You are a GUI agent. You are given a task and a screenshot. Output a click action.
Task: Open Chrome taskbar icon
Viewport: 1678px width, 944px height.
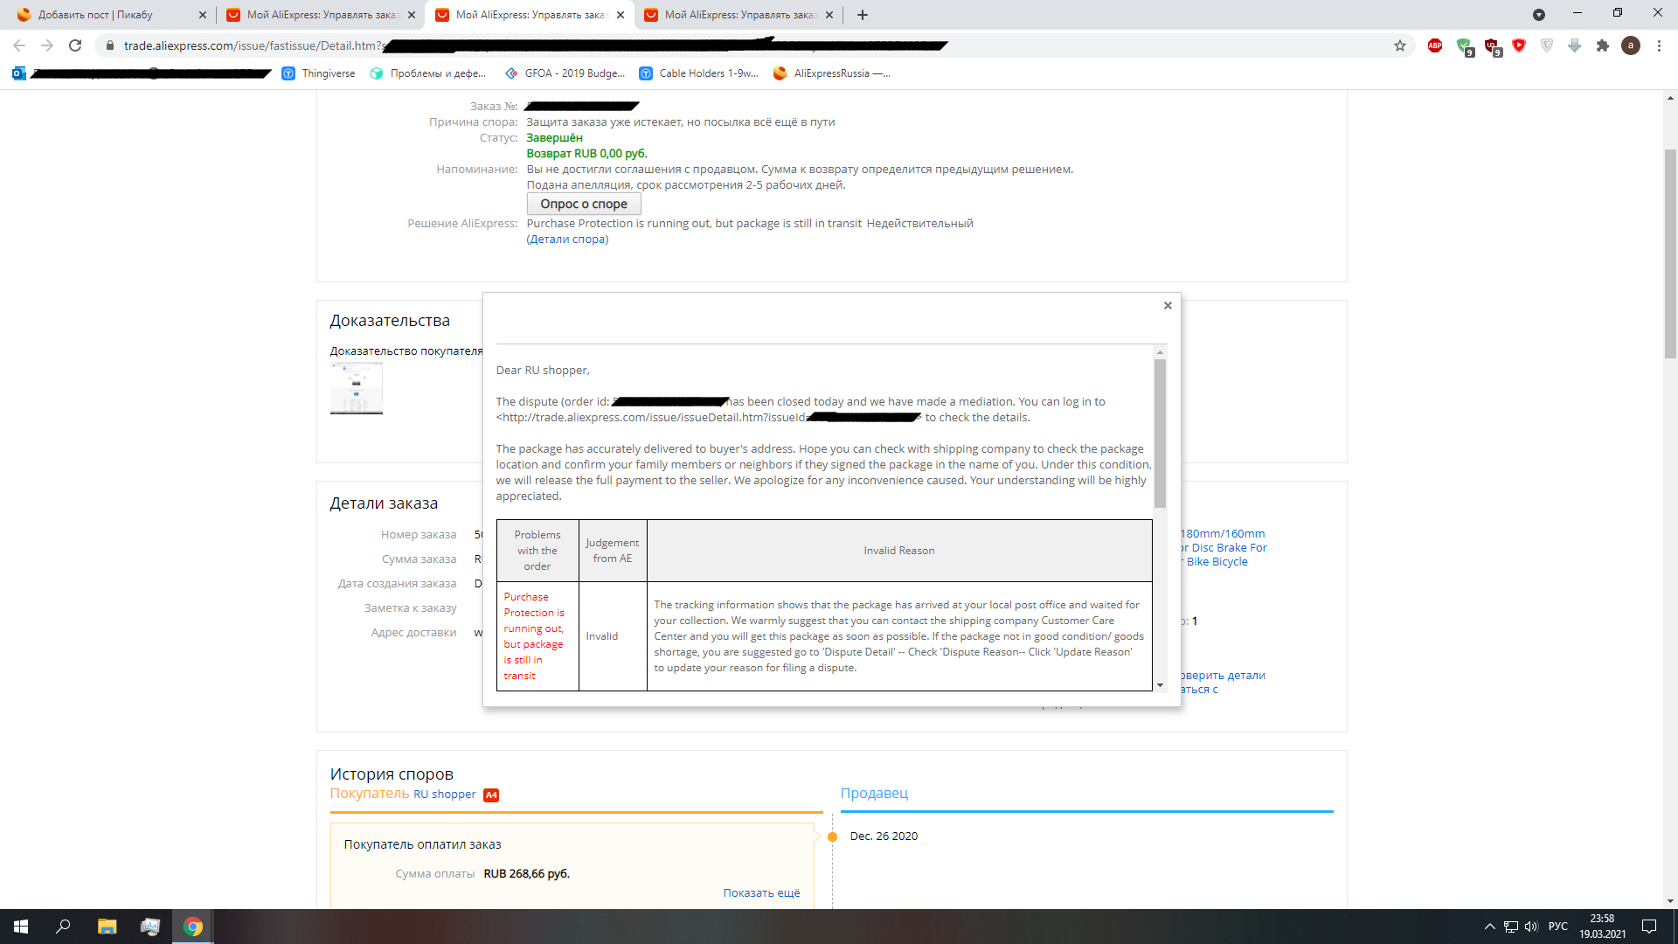[193, 927]
